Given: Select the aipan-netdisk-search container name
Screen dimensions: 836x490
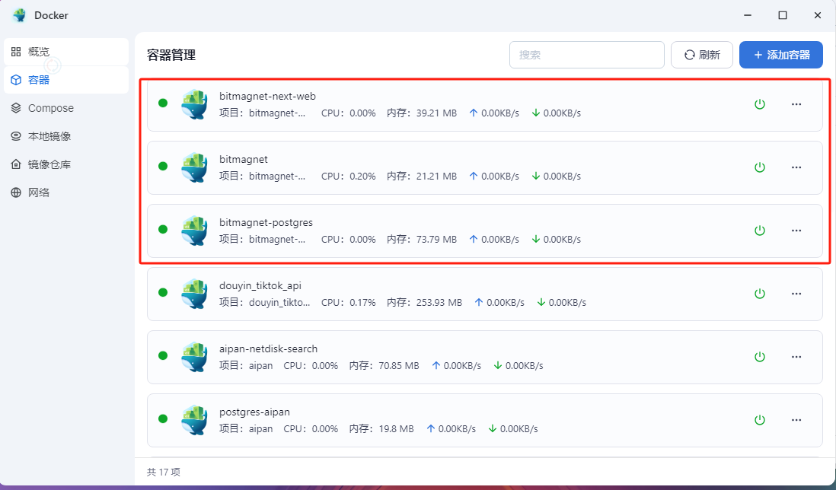Looking at the screenshot, I should (x=268, y=348).
